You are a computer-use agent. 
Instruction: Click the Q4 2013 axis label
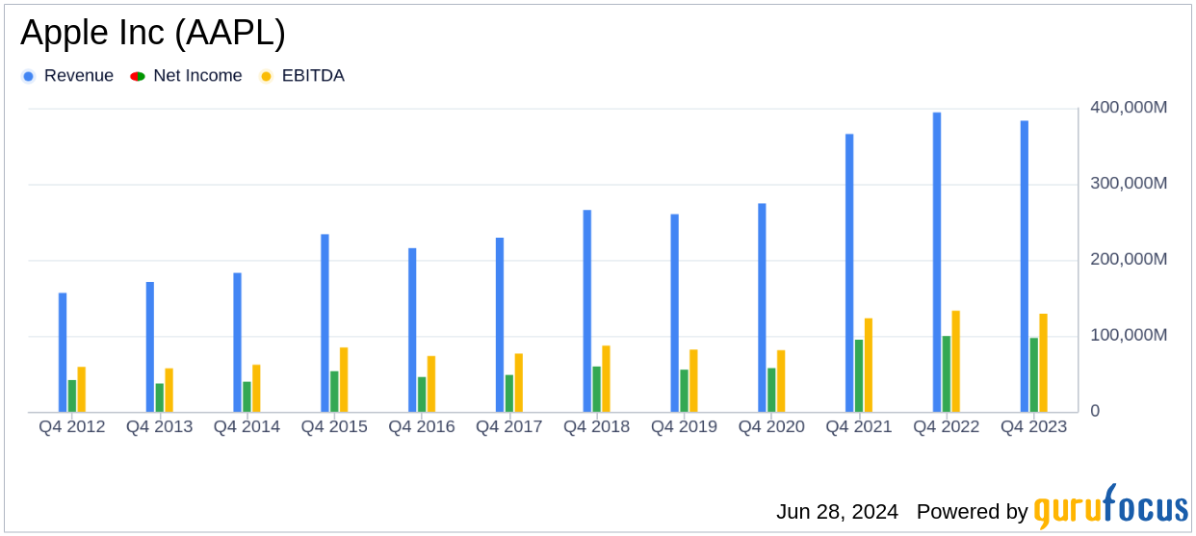[160, 426]
